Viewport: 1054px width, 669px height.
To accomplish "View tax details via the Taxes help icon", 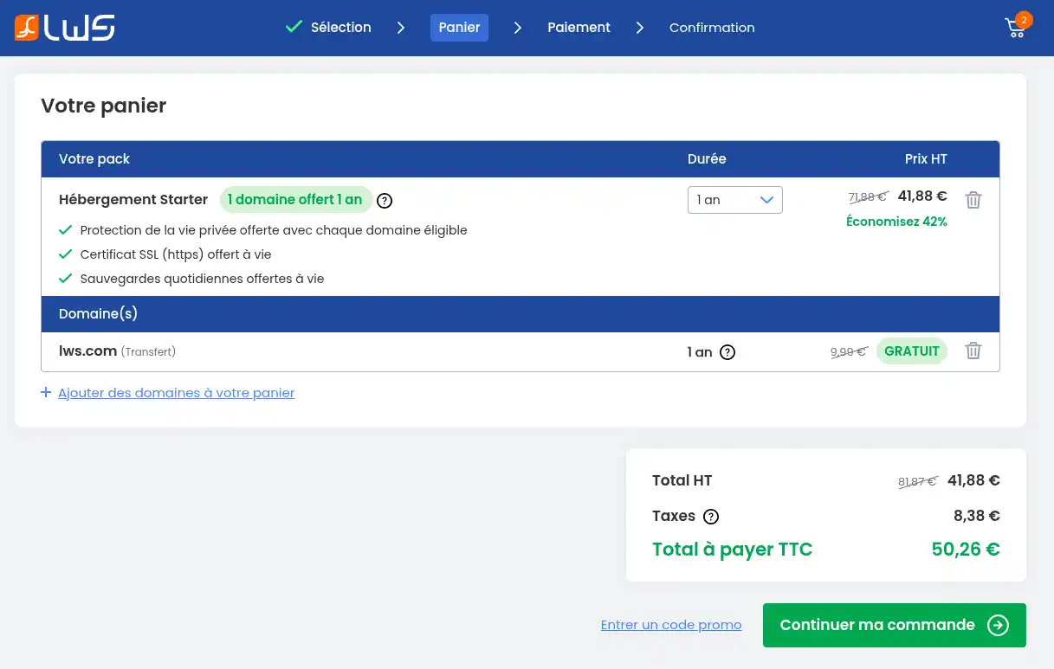I will (x=710, y=516).
